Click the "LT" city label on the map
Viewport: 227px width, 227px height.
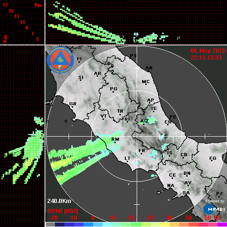[x=128, y=158]
